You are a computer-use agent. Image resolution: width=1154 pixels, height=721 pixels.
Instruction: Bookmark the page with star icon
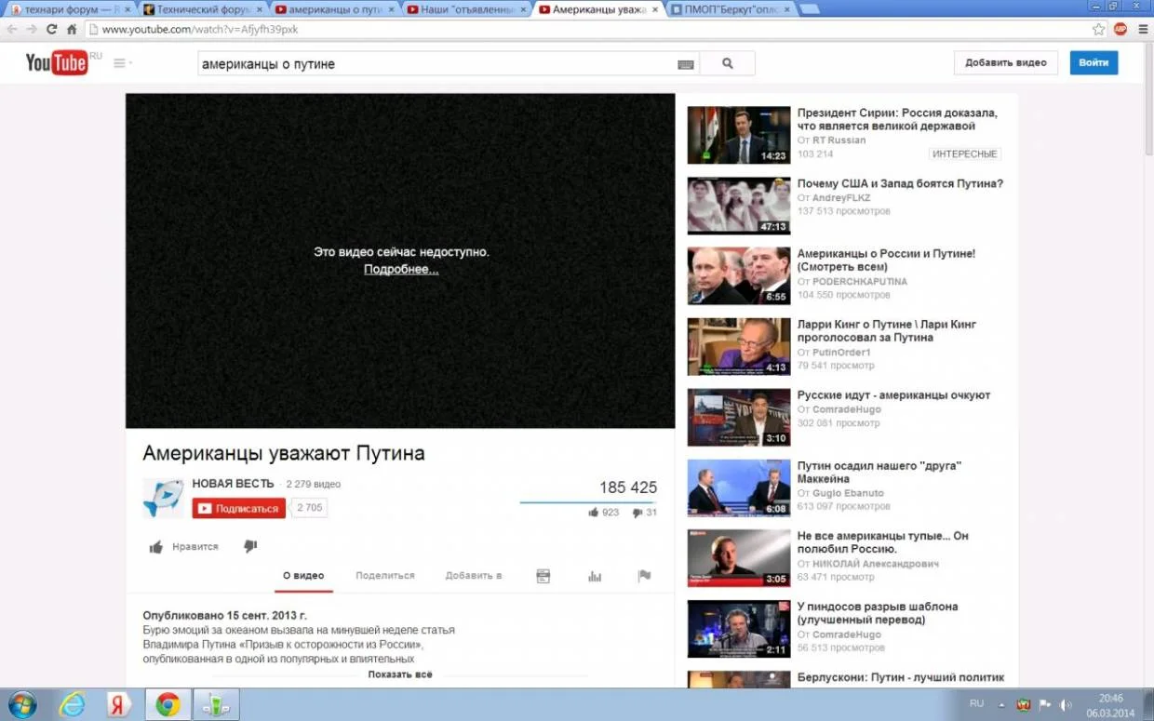(x=1099, y=29)
